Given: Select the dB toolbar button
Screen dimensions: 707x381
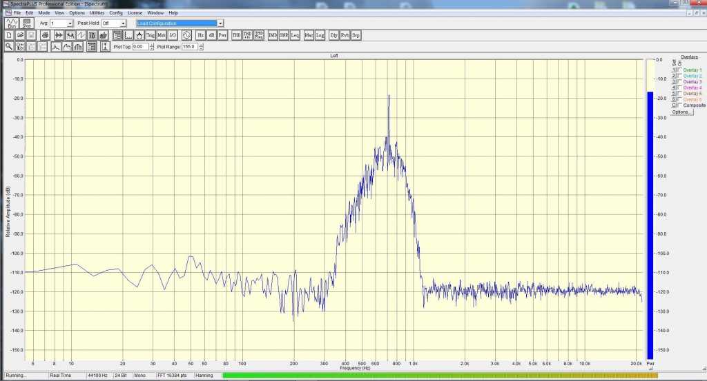Looking at the screenshot, I should click(x=211, y=35).
